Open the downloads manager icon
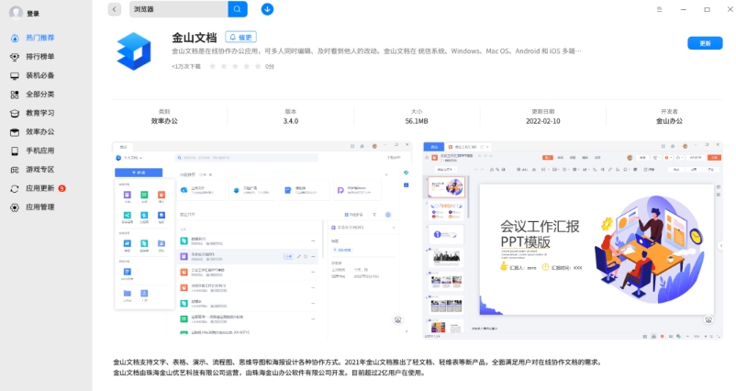Screen dimensions: 736x391 pos(267,9)
